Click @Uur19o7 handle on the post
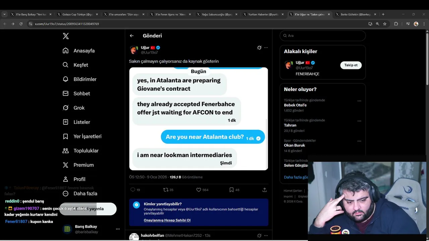Viewport: 429px width, 241px height. click(149, 53)
